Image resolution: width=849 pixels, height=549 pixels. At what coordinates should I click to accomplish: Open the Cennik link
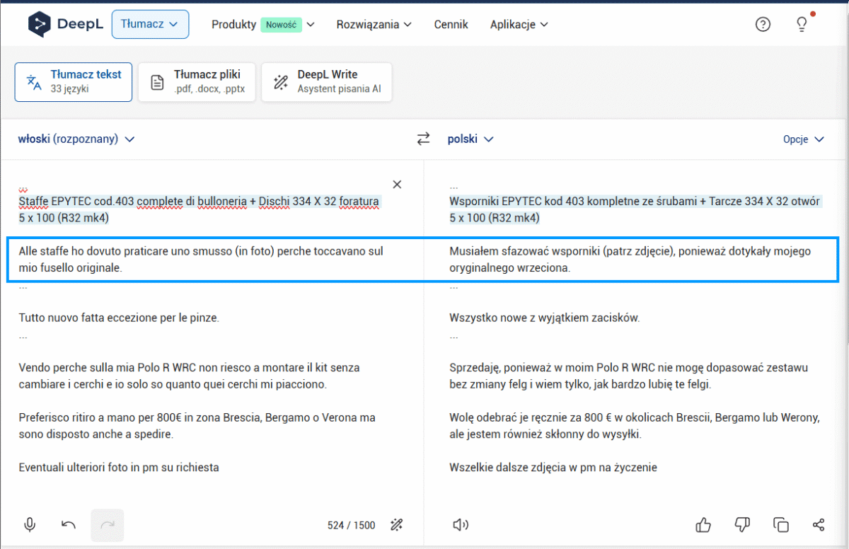pos(451,24)
